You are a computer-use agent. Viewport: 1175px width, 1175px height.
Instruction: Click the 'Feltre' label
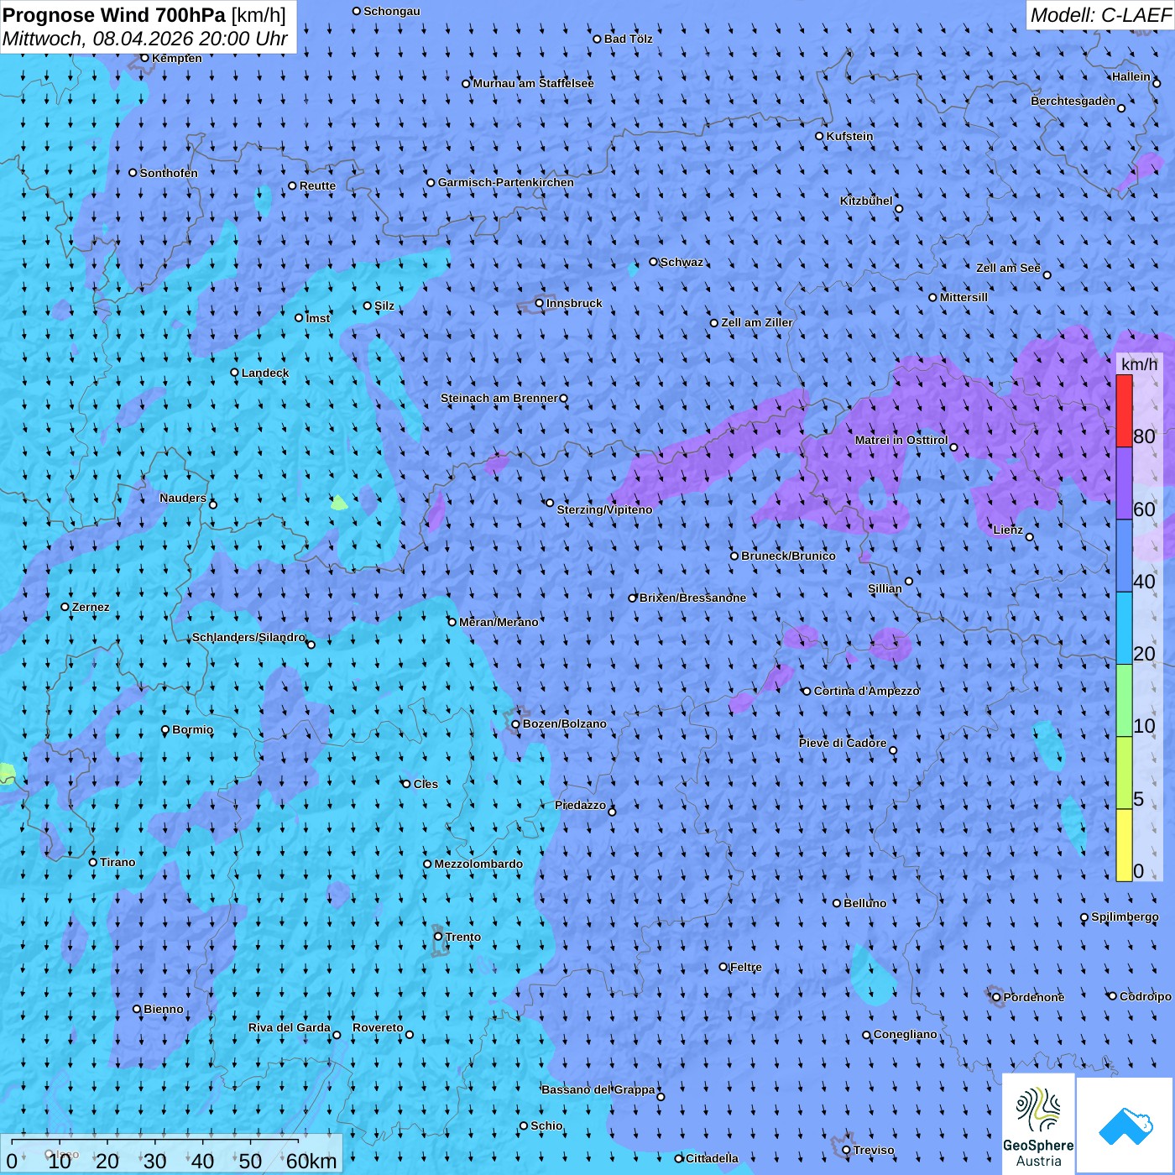point(746,967)
